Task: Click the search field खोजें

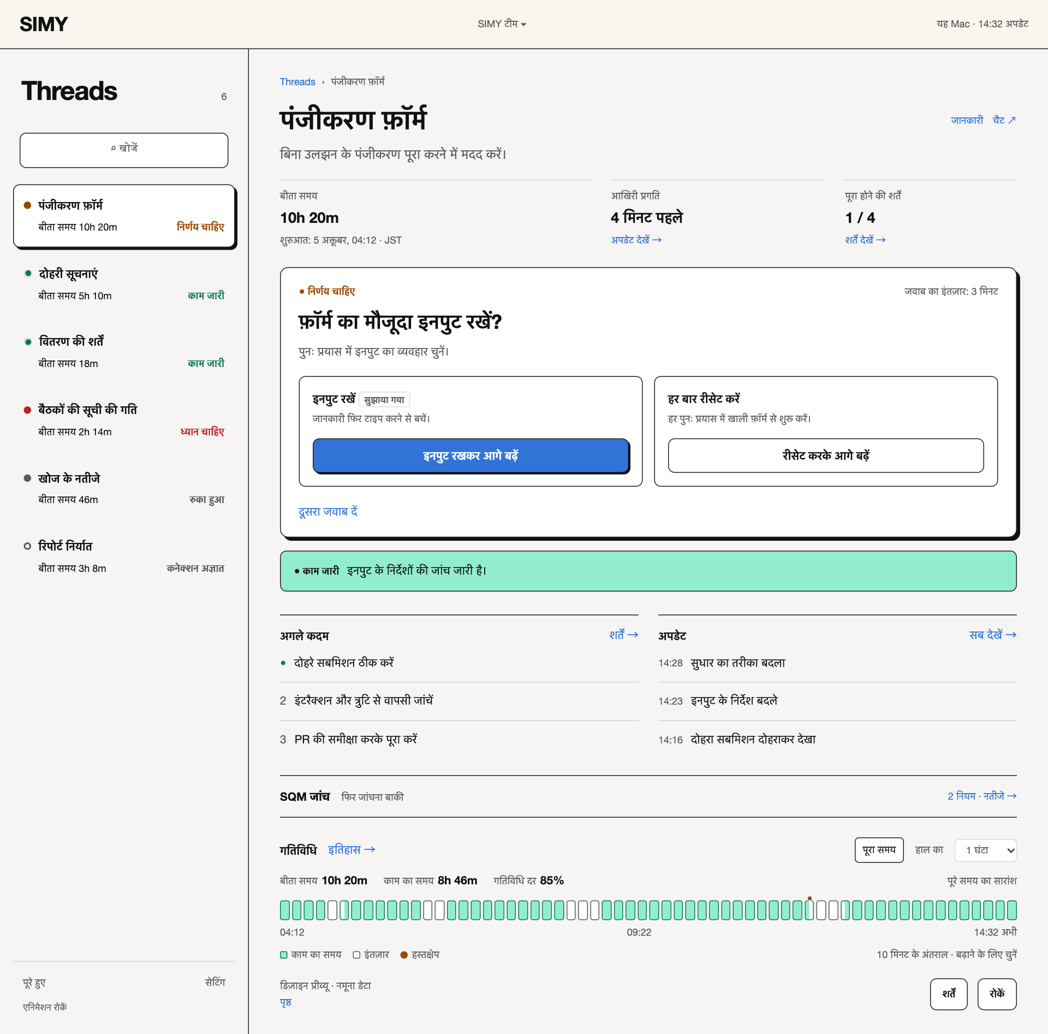Action: coord(124,150)
